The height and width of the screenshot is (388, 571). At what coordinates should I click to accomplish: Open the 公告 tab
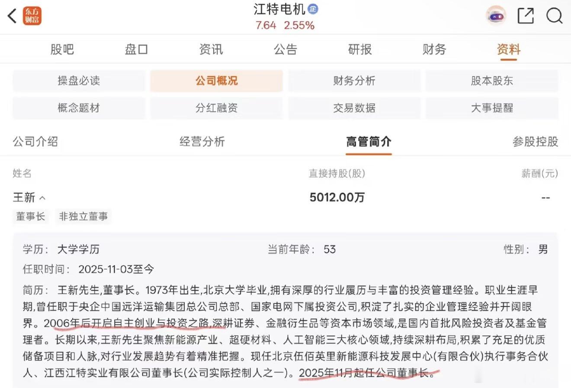coord(285,49)
